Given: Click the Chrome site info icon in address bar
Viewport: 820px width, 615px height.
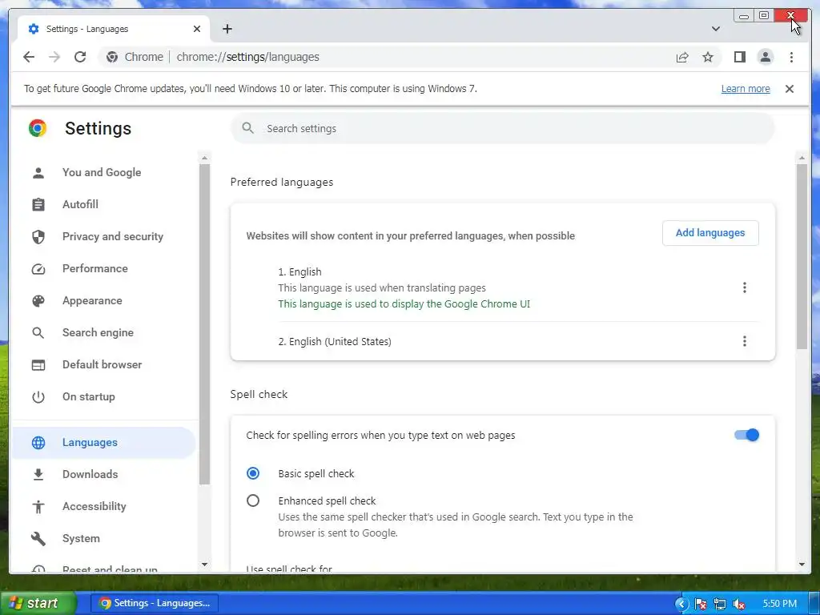Looking at the screenshot, I should click(112, 57).
